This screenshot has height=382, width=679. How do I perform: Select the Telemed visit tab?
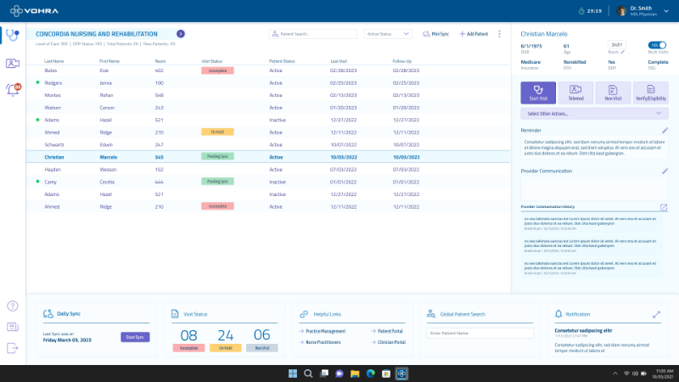tap(575, 93)
